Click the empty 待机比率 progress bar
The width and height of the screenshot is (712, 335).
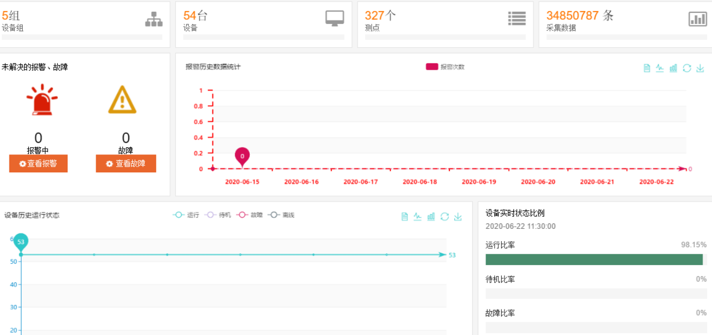click(596, 293)
